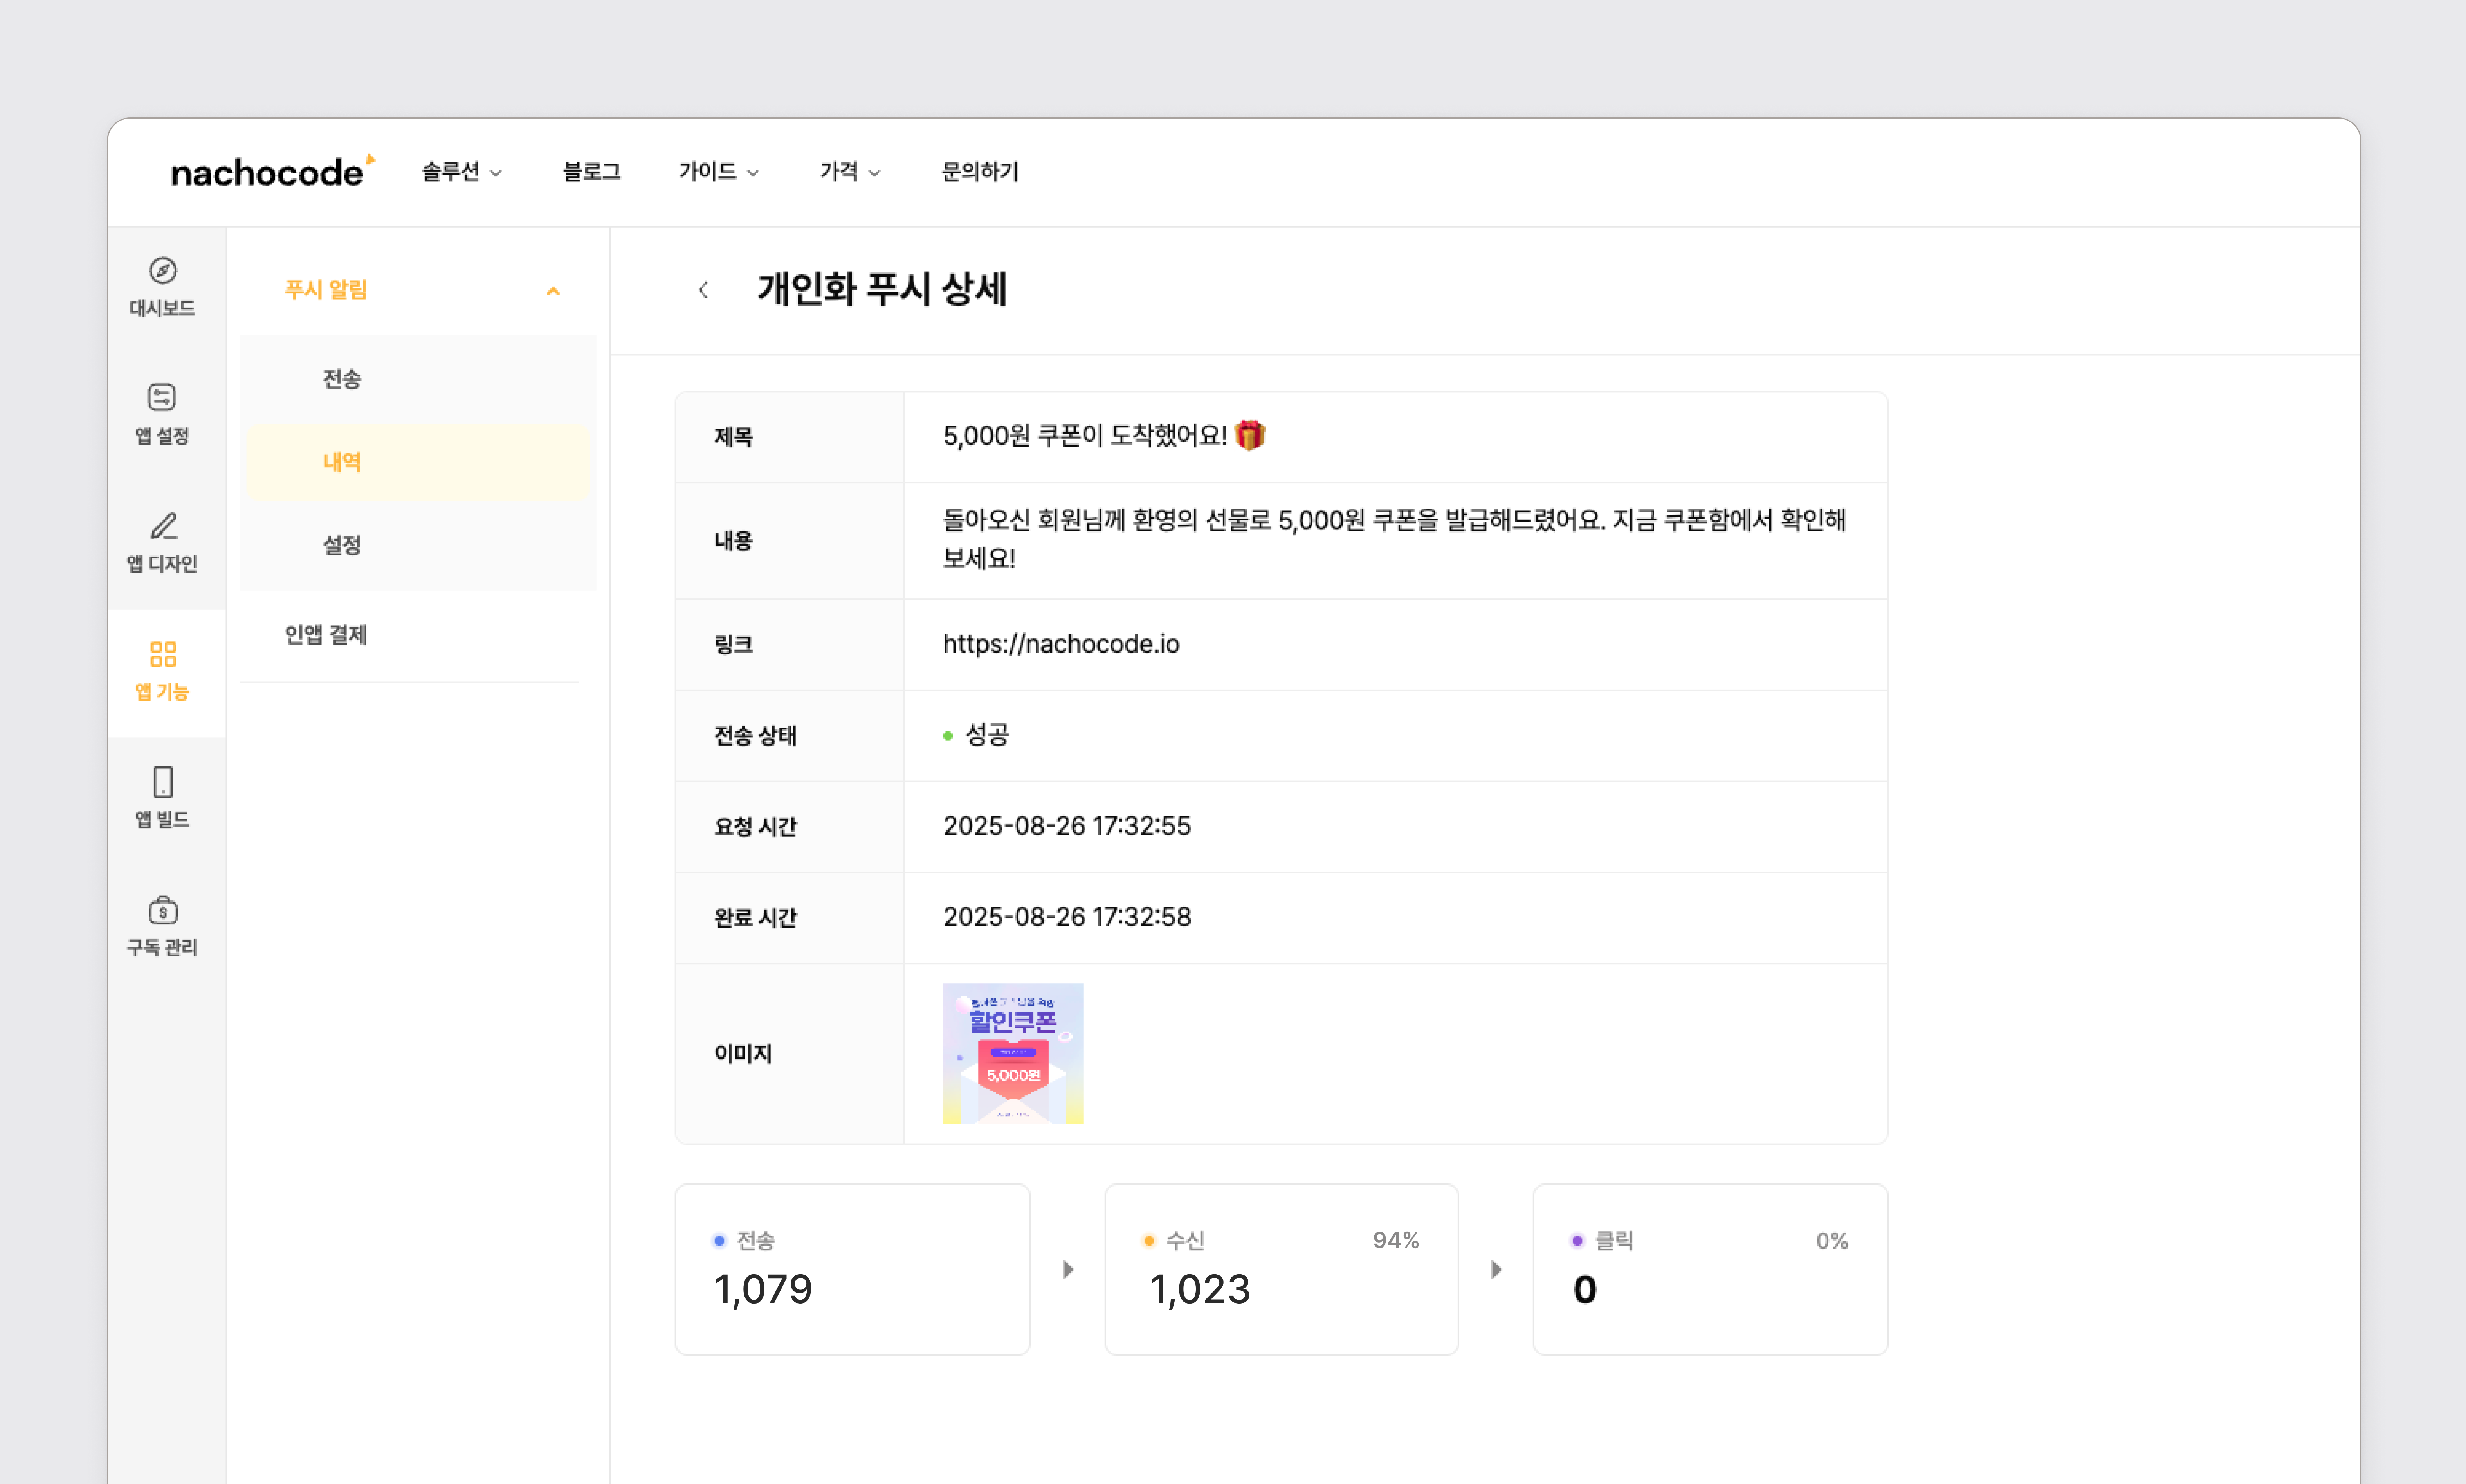2466x1484 pixels.
Task: Expand the 솔루션 dropdown menu
Action: [x=461, y=172]
